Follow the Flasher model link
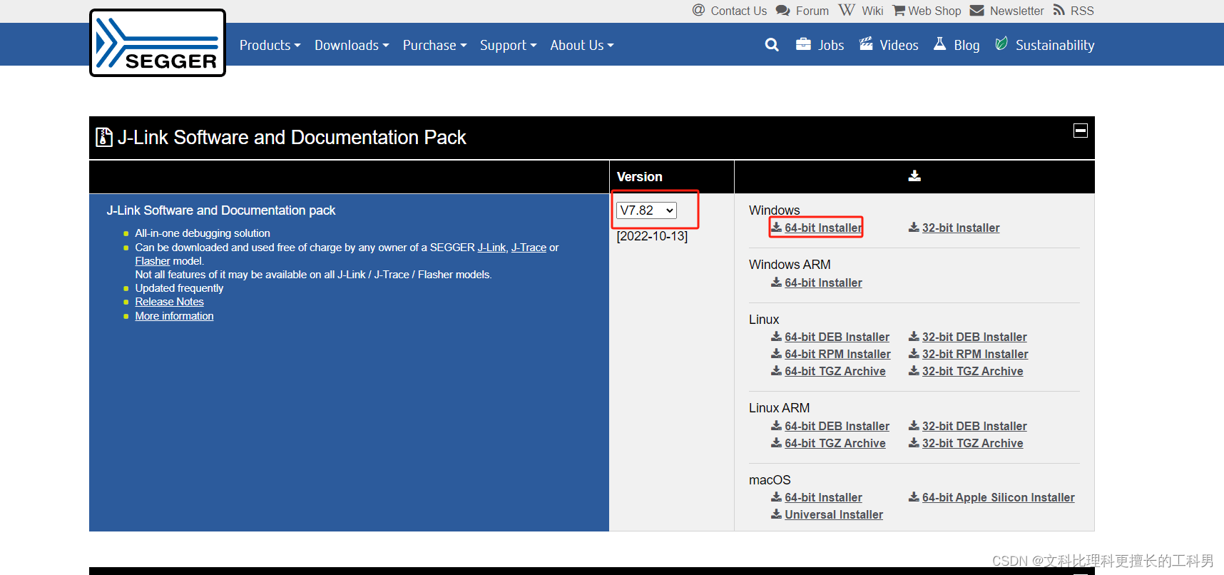 point(153,261)
